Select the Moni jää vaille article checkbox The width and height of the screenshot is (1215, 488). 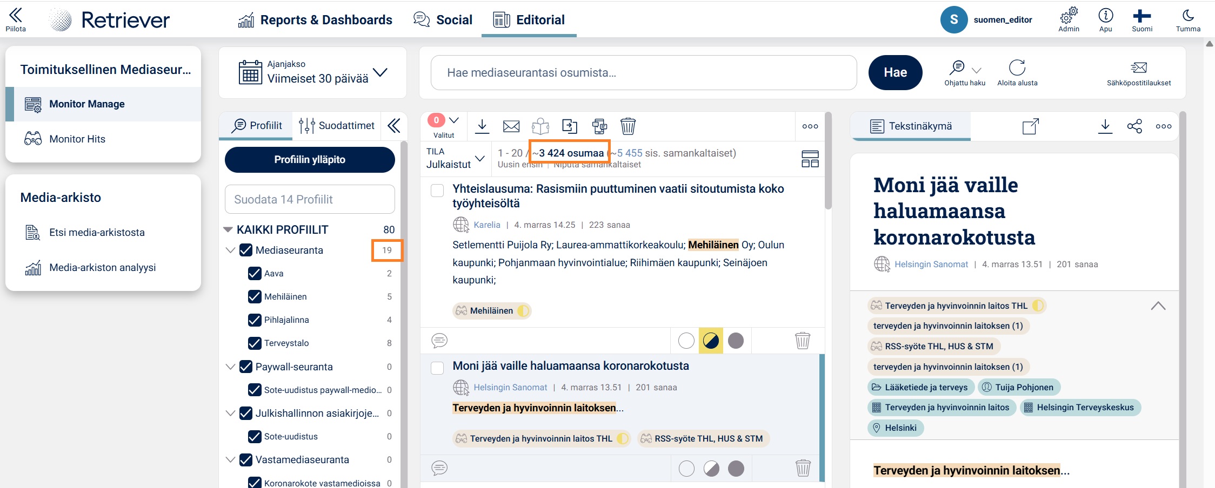pyautogui.click(x=437, y=368)
